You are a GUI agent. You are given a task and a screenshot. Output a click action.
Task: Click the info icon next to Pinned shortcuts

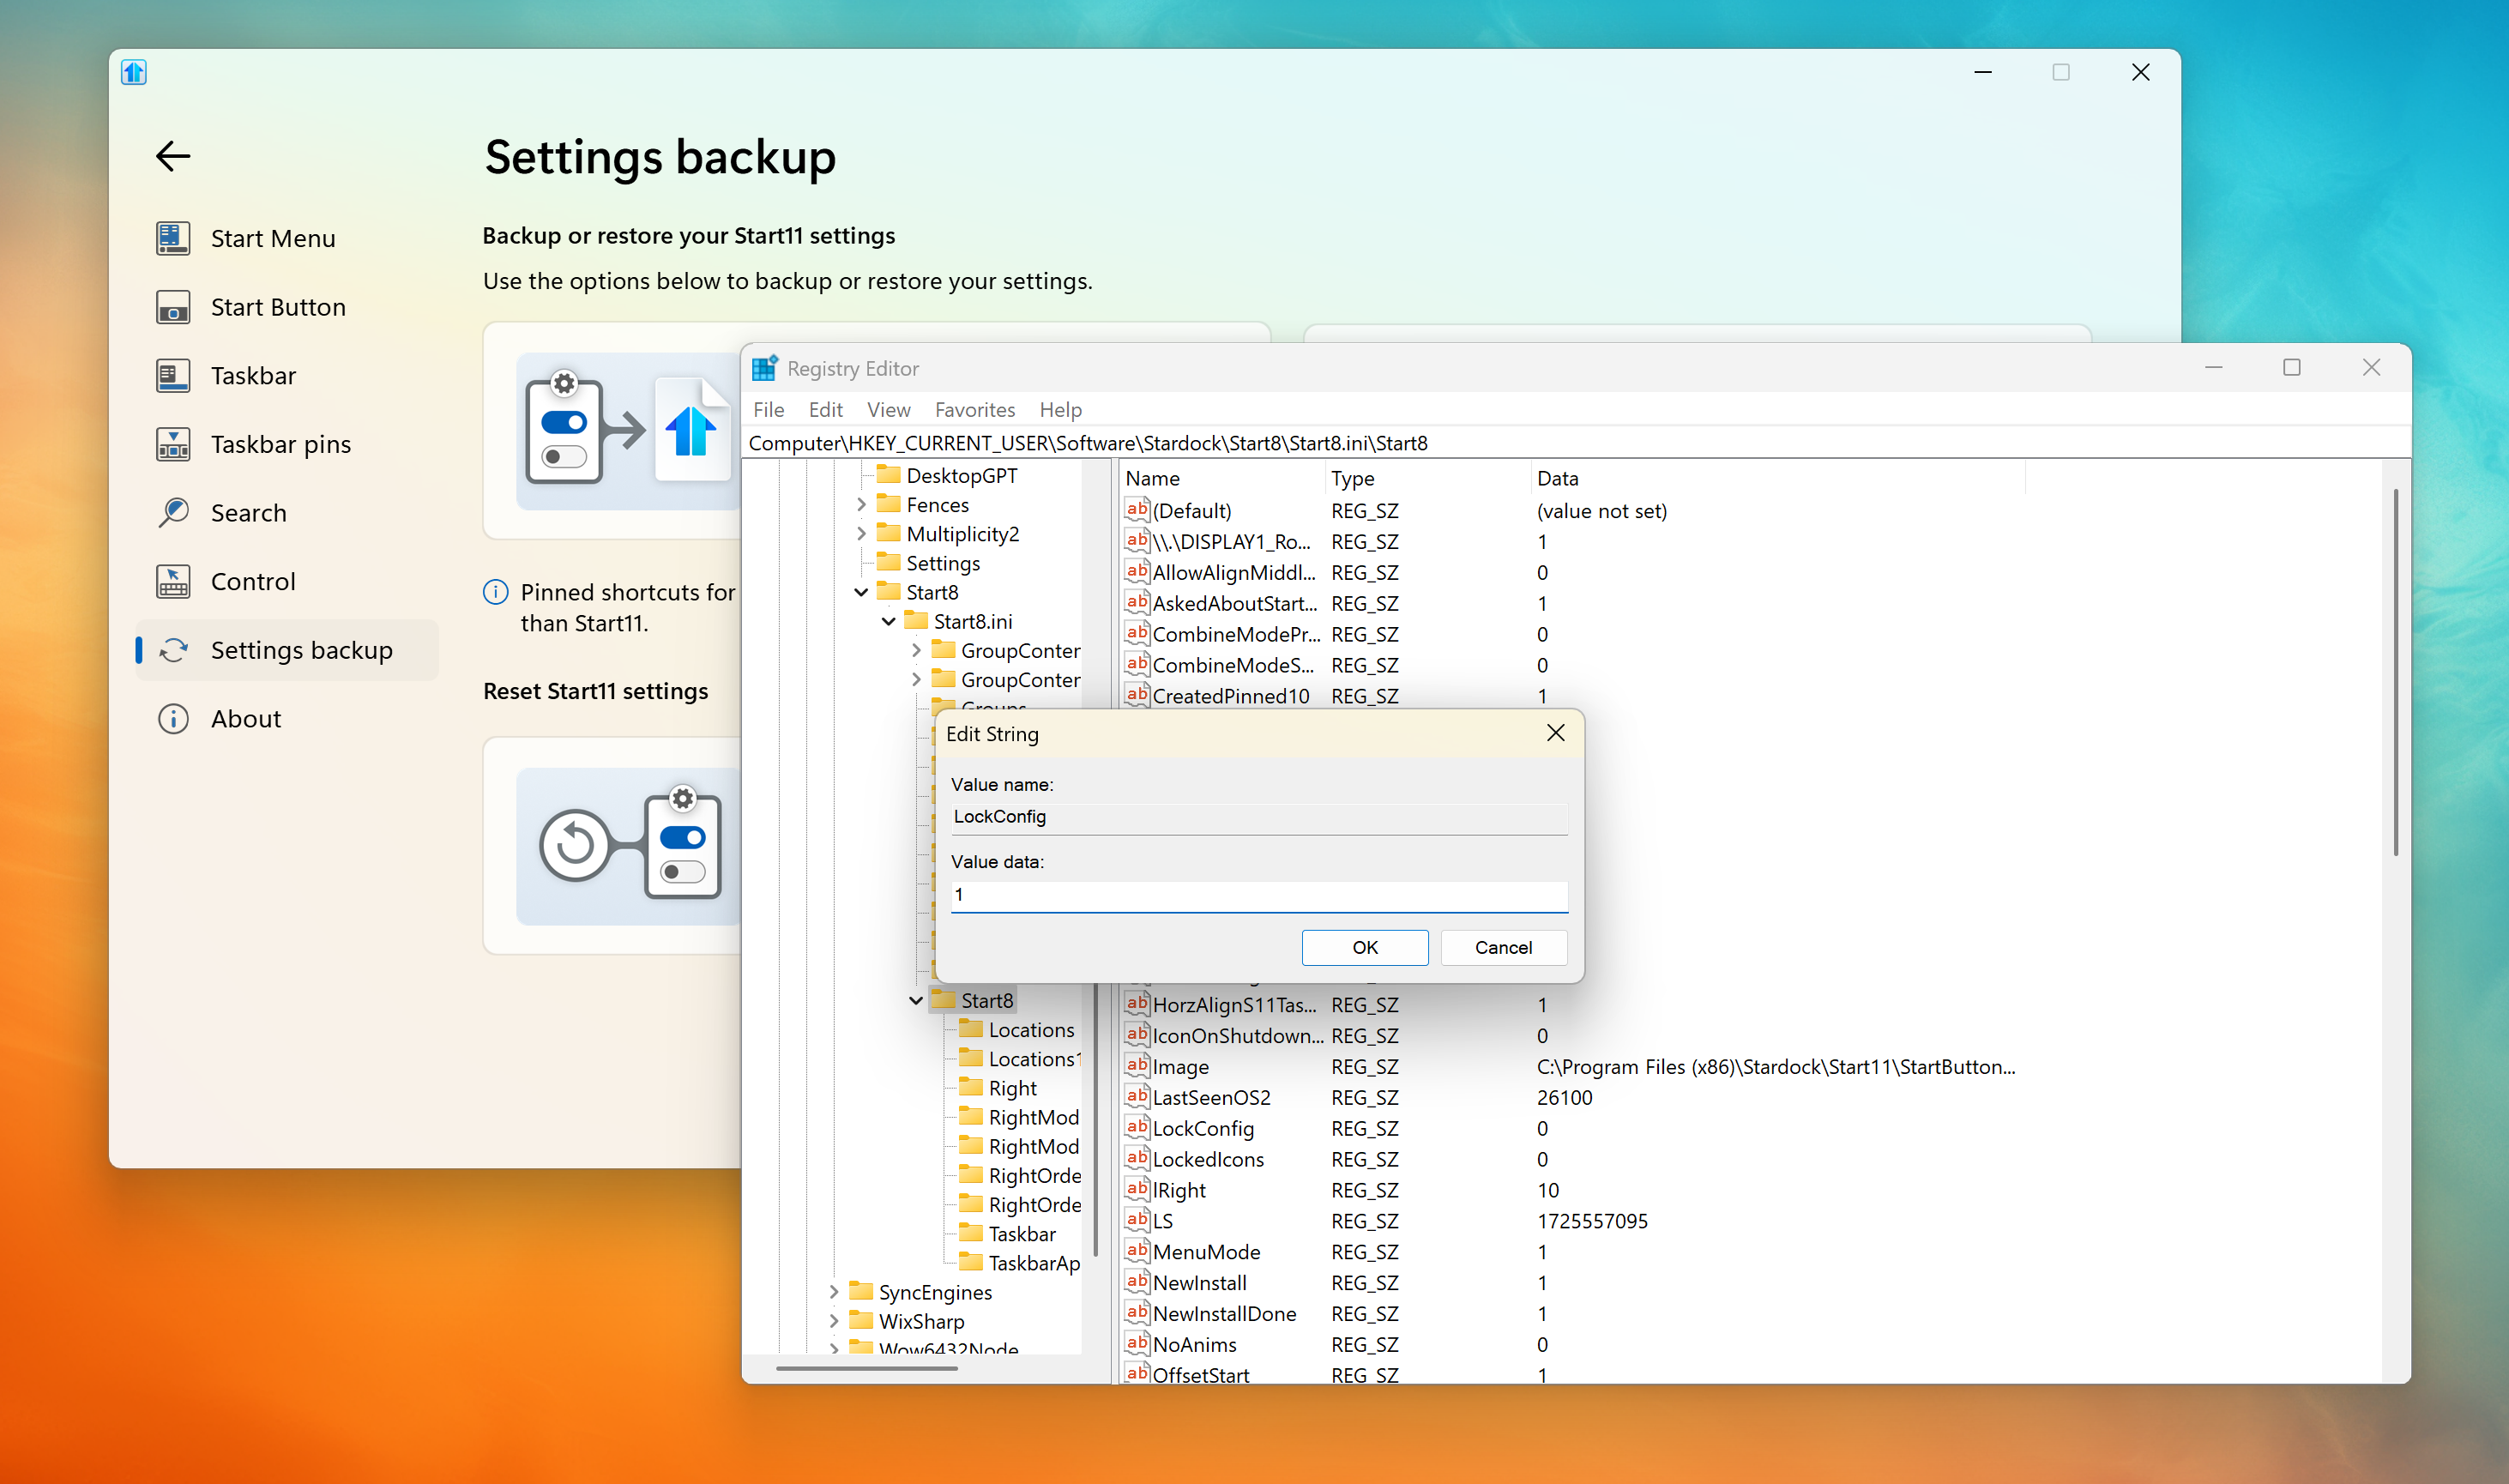[x=495, y=592]
